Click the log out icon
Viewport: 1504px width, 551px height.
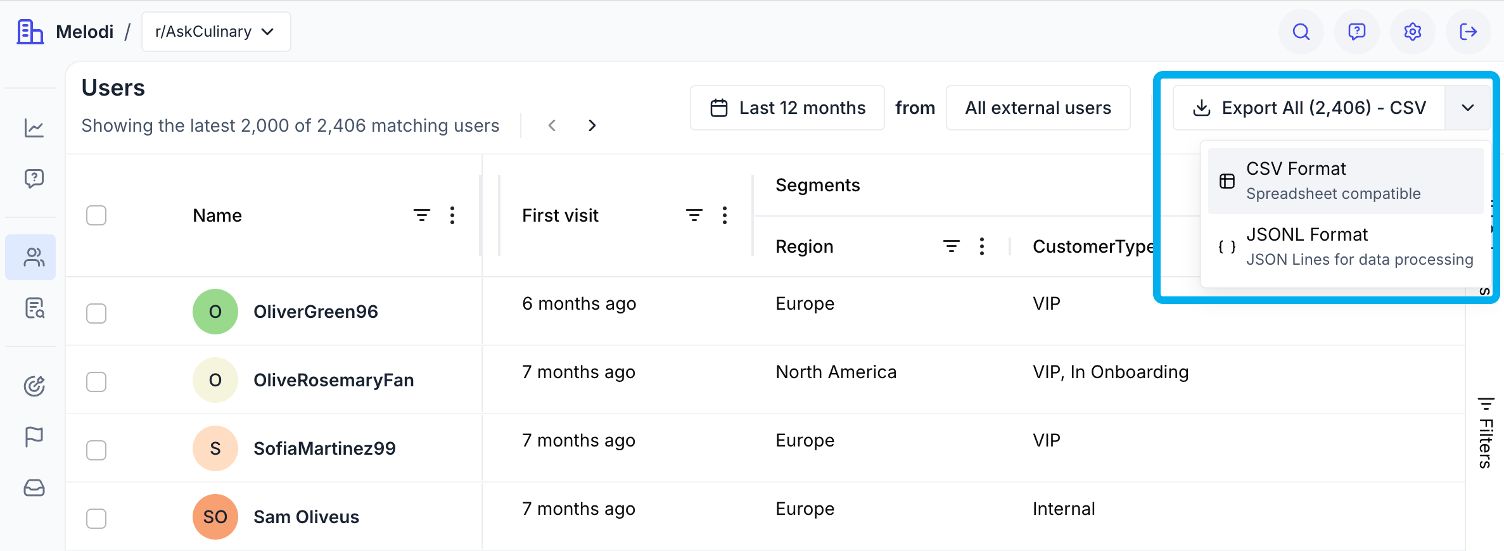click(1468, 32)
